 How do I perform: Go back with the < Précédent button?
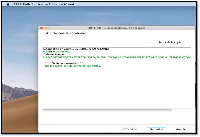coord(129,129)
